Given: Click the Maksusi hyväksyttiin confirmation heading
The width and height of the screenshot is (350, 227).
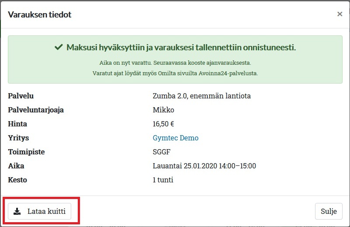Looking at the screenshot, I should click(181, 47).
